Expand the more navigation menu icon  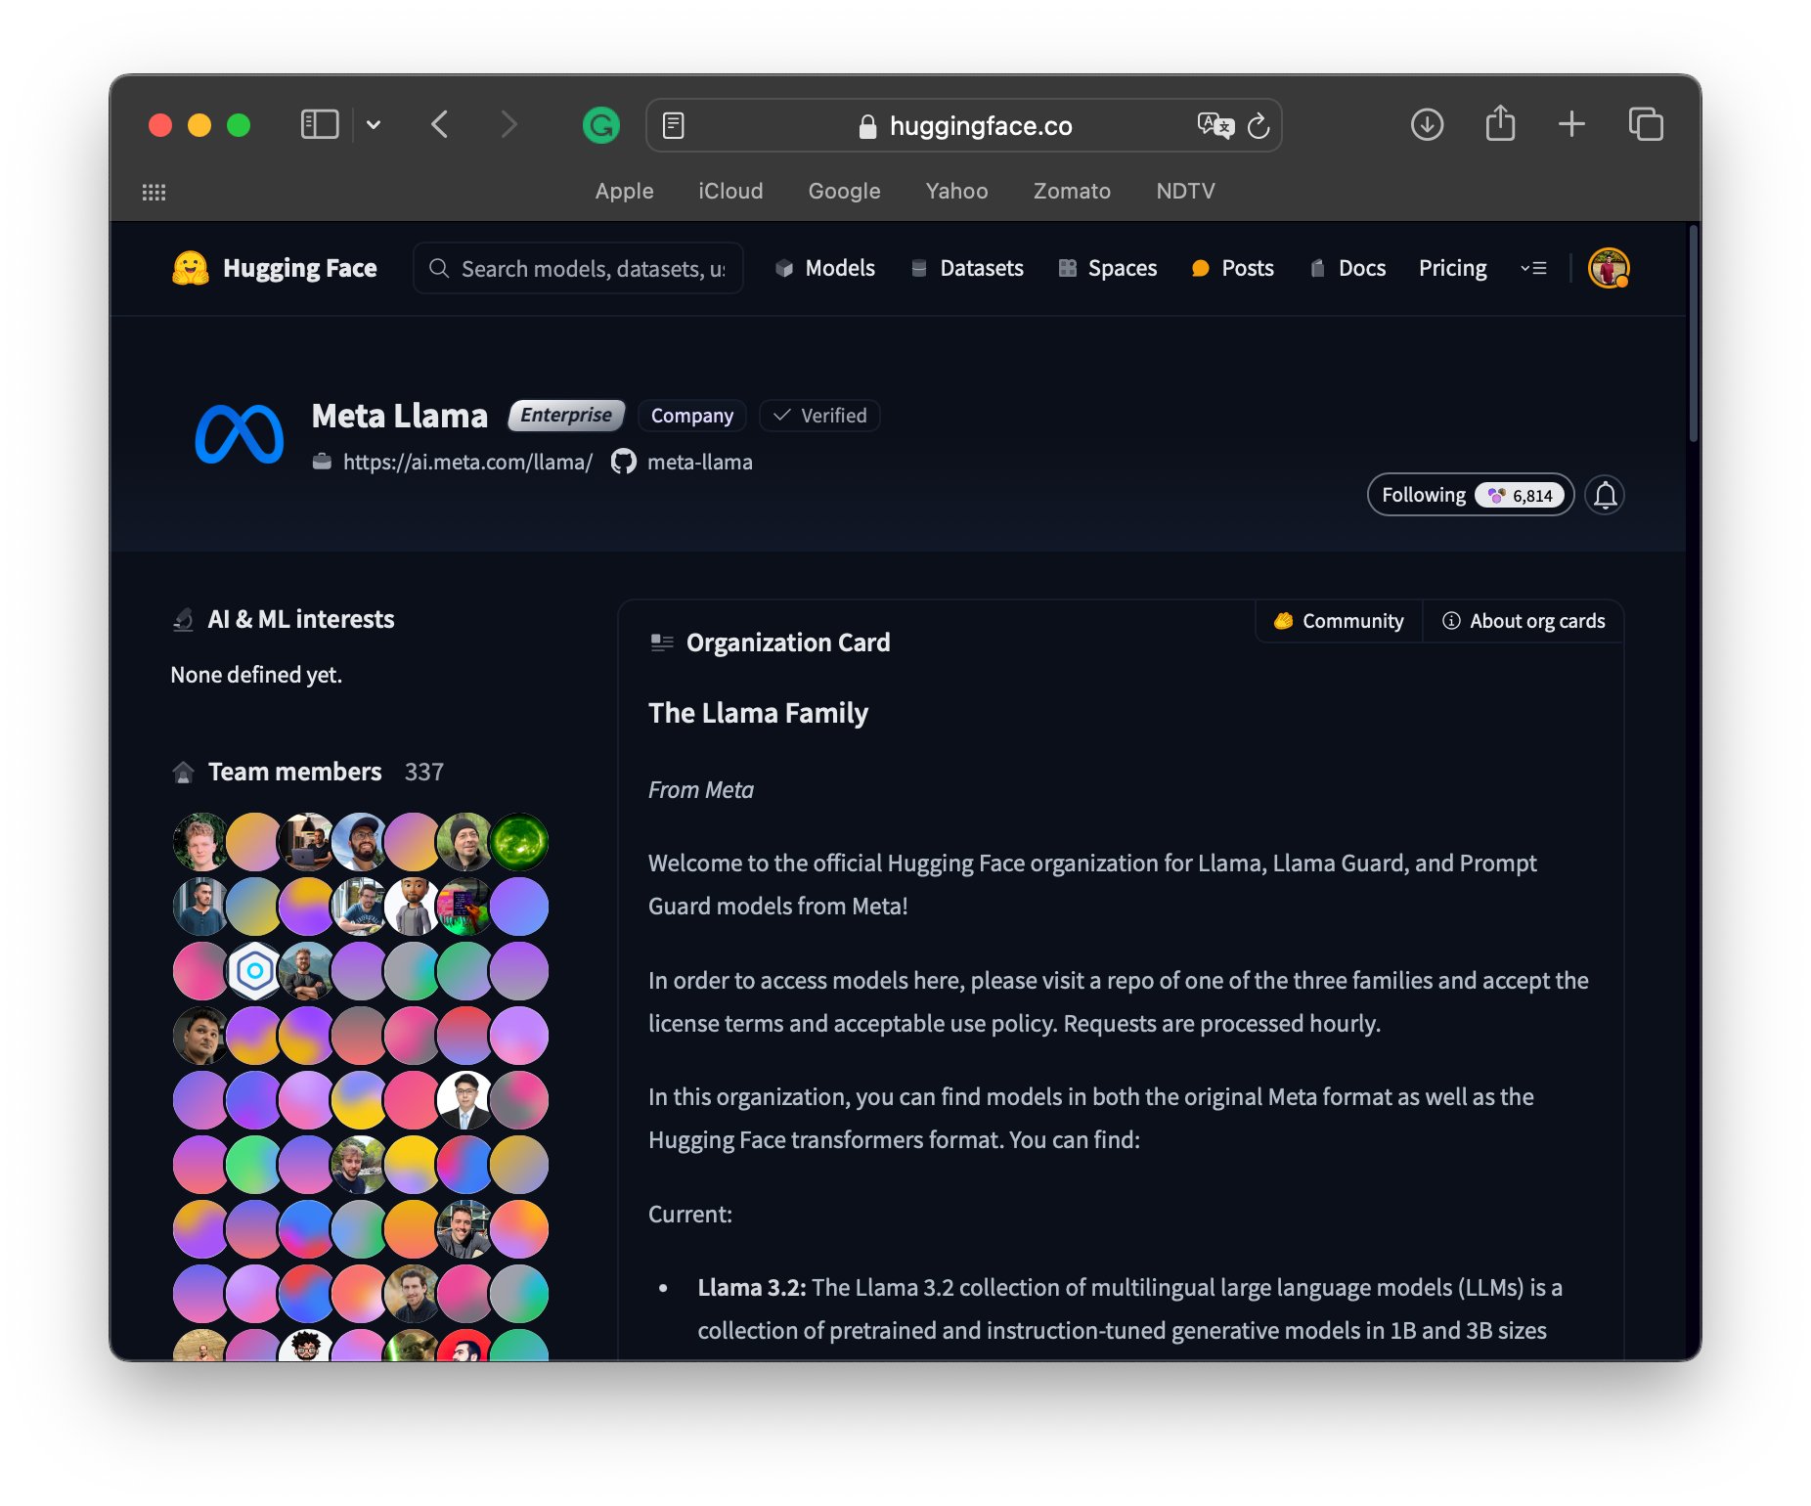click(1533, 268)
